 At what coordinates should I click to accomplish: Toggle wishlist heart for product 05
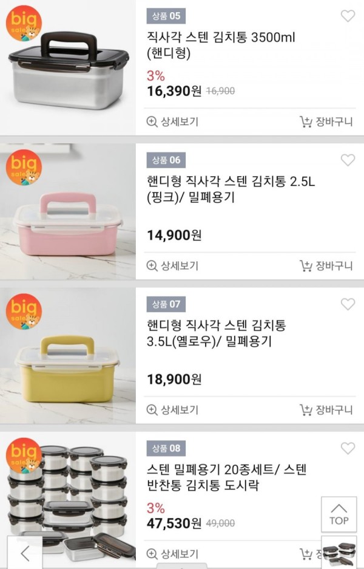click(x=348, y=16)
